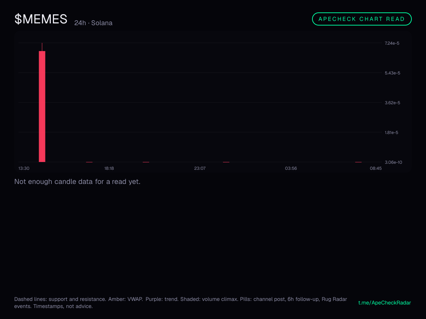426x319 pixels.
Task: Click the 23:07 time axis label
Action: click(200, 168)
